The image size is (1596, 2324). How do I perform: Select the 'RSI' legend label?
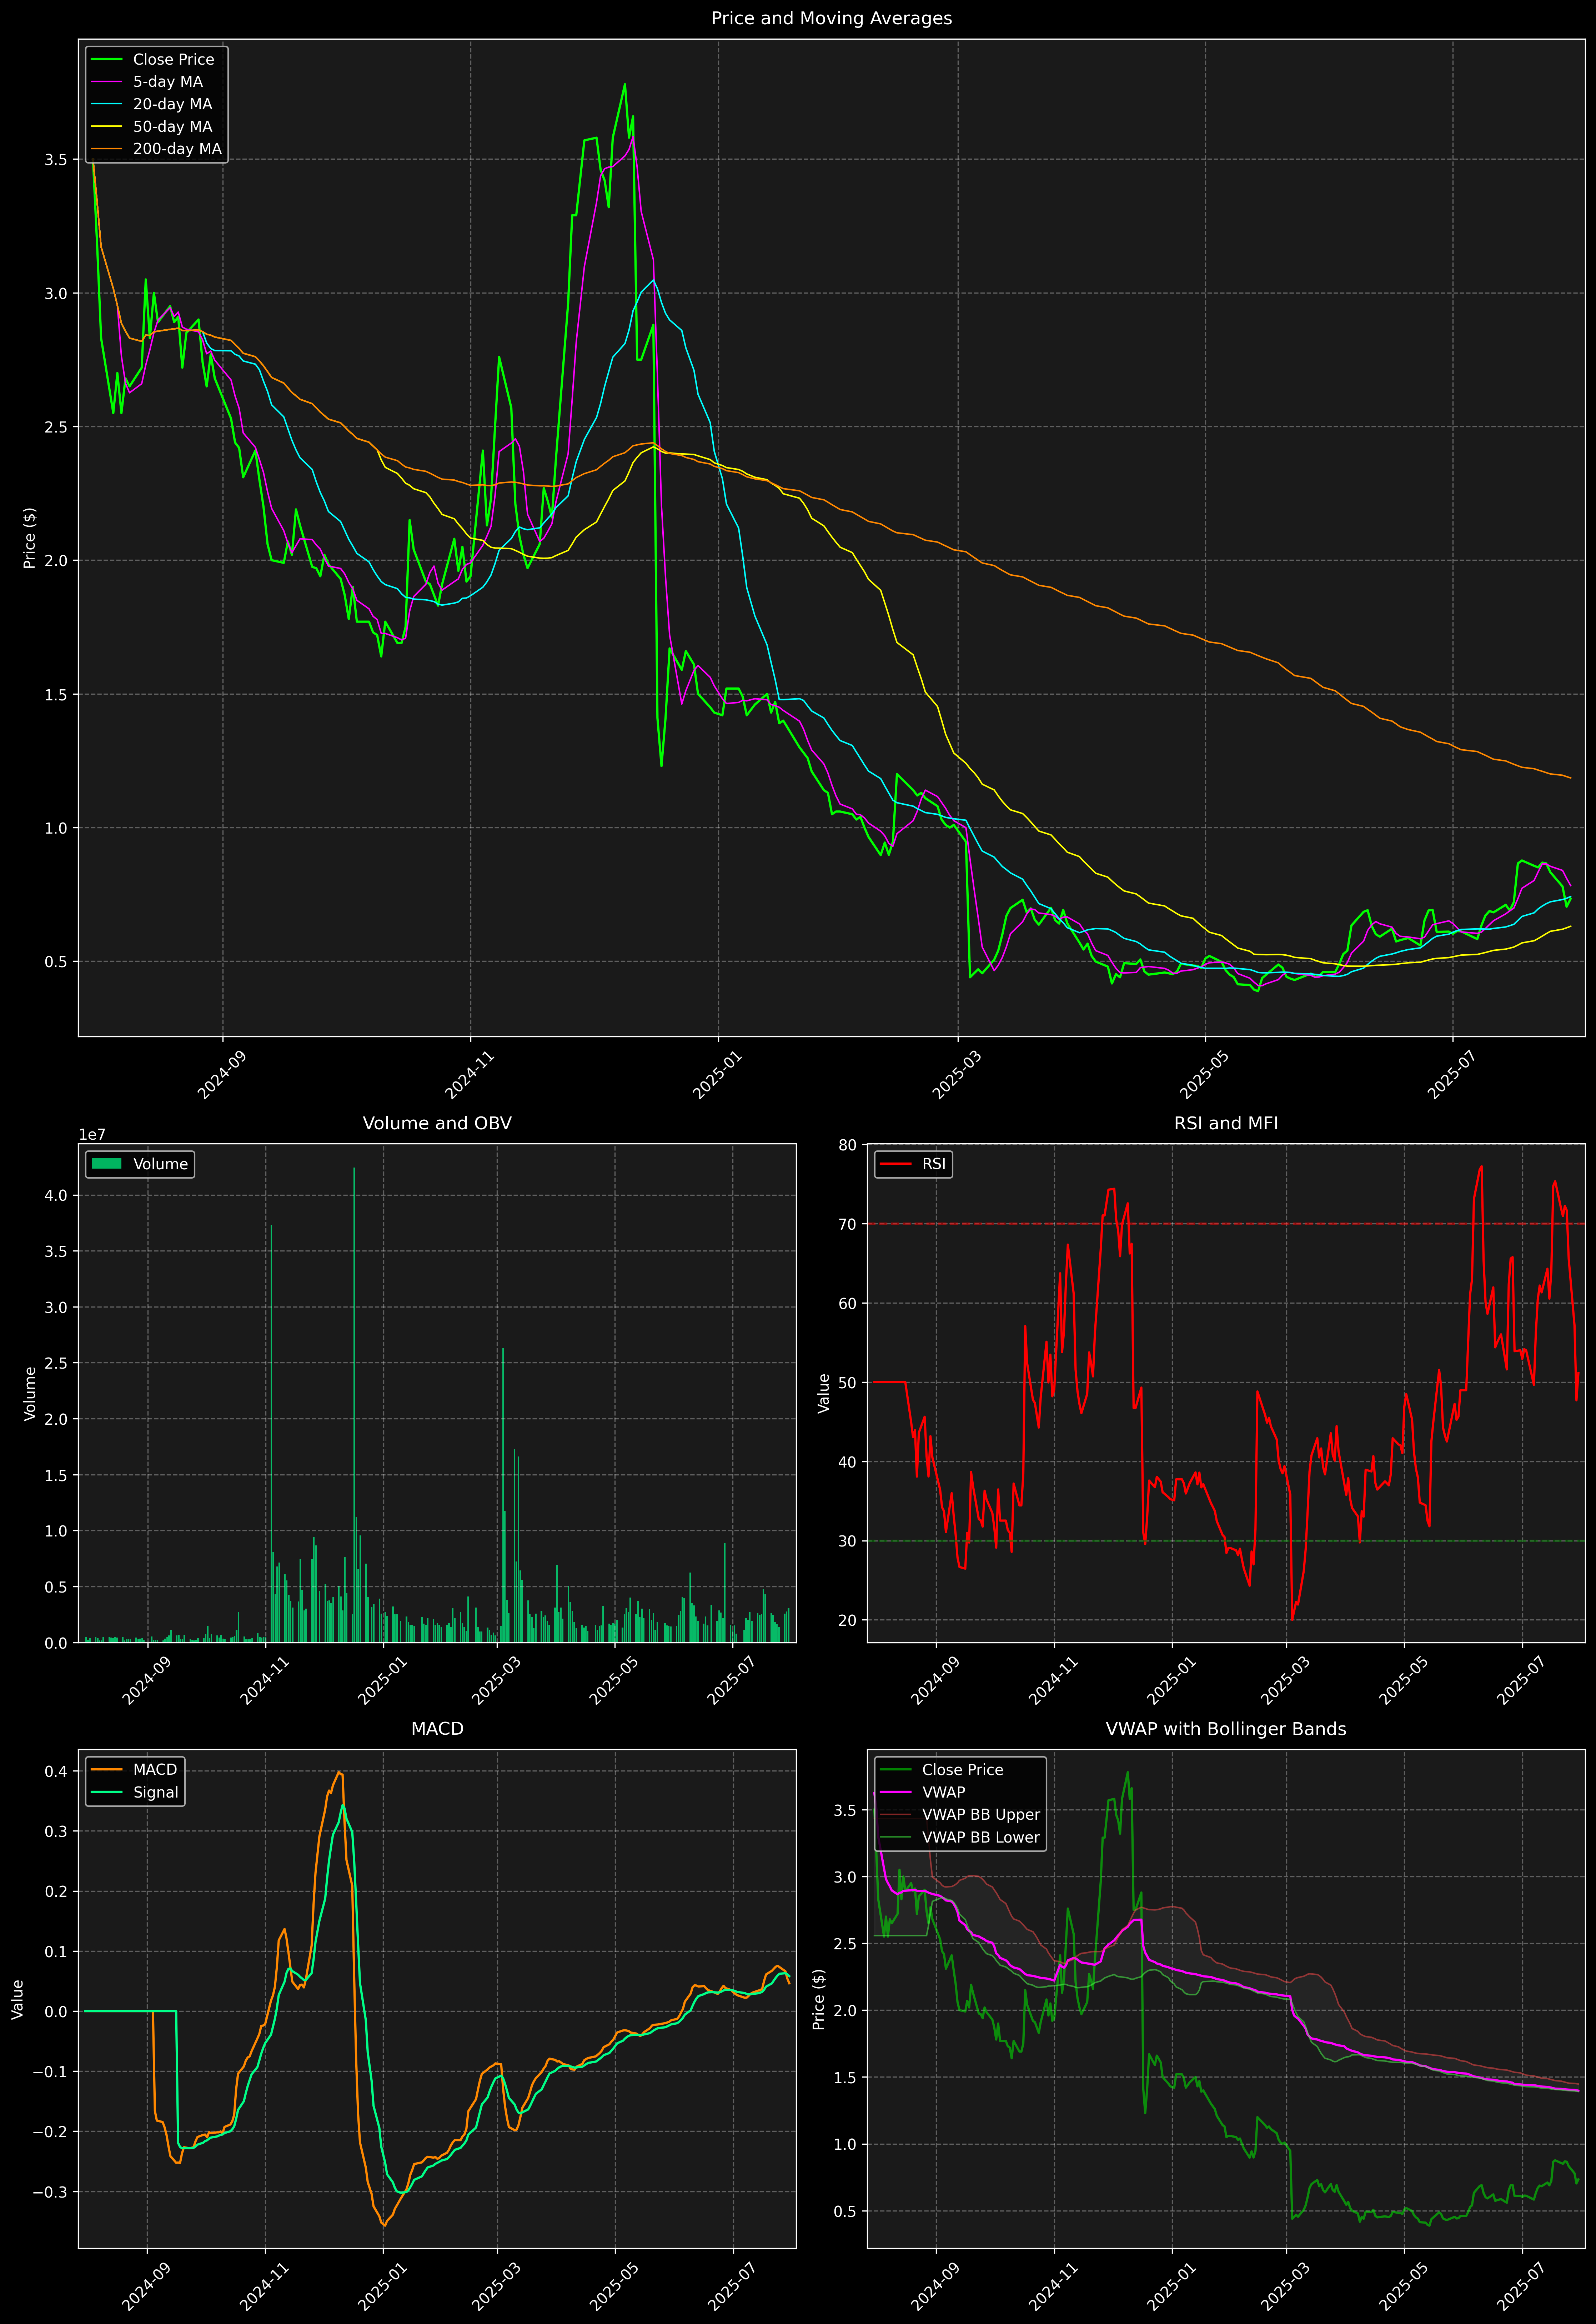tap(934, 1164)
